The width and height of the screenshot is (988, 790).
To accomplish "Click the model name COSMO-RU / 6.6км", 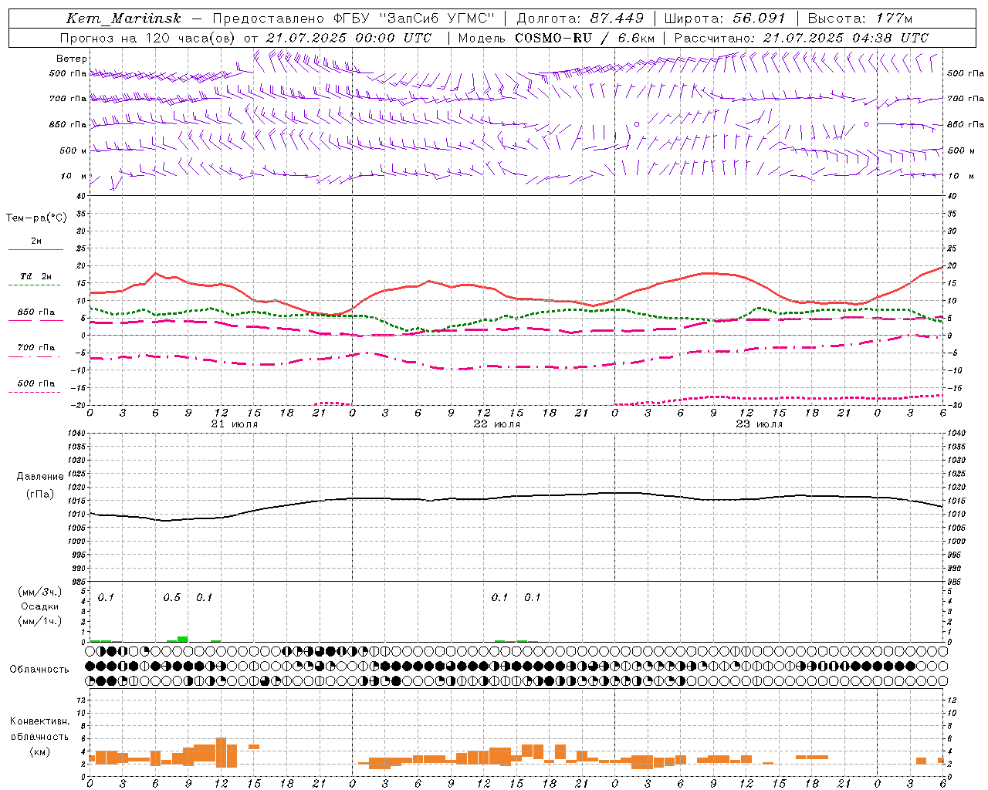I will (585, 38).
